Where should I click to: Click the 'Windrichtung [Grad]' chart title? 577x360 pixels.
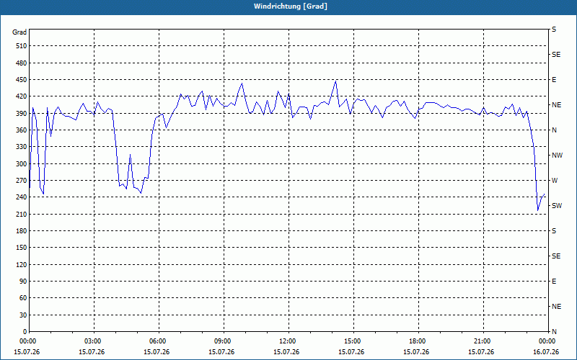click(x=291, y=6)
